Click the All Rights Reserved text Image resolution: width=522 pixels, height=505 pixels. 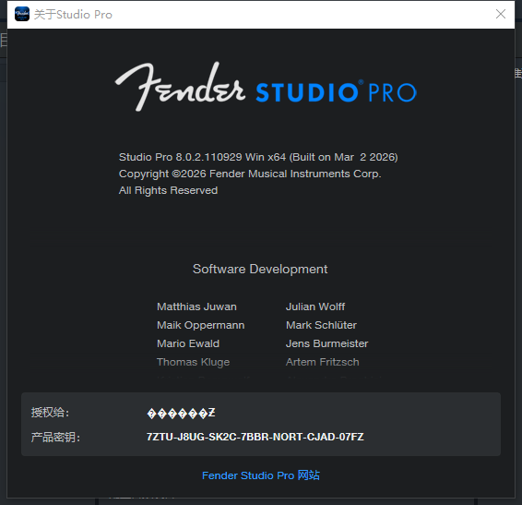coord(168,190)
